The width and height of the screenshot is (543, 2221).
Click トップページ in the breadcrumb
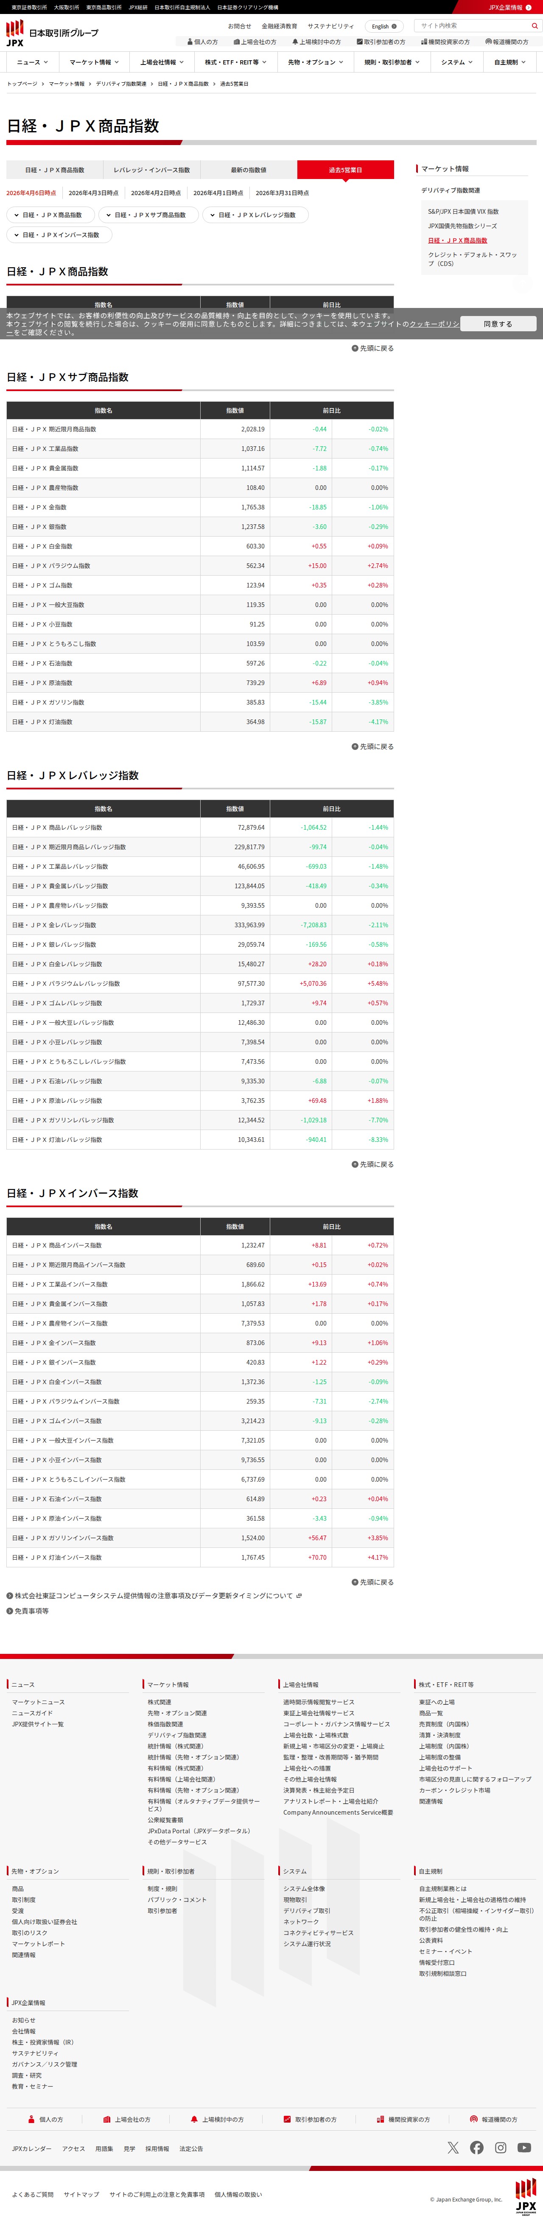pyautogui.click(x=22, y=84)
